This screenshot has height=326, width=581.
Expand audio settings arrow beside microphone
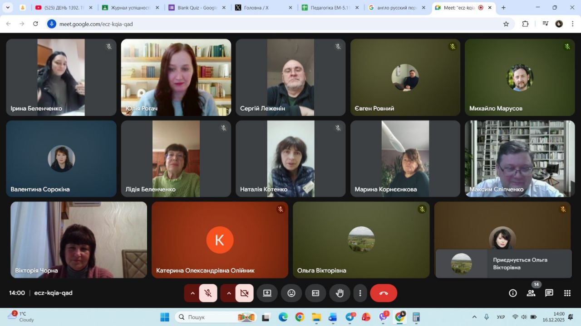(192, 293)
